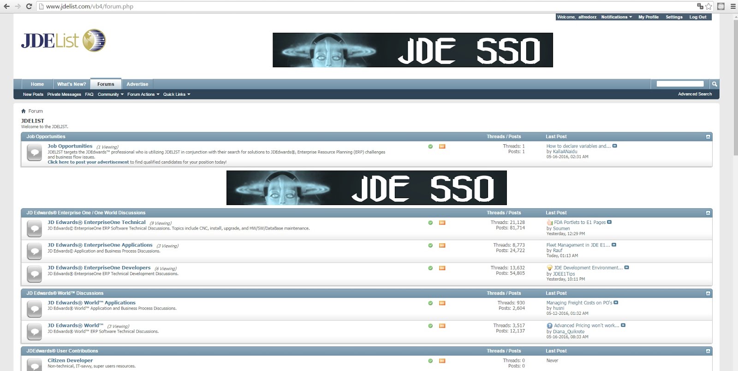This screenshot has width=738, height=371.
Task: Open Settings in top bar
Action: click(674, 17)
